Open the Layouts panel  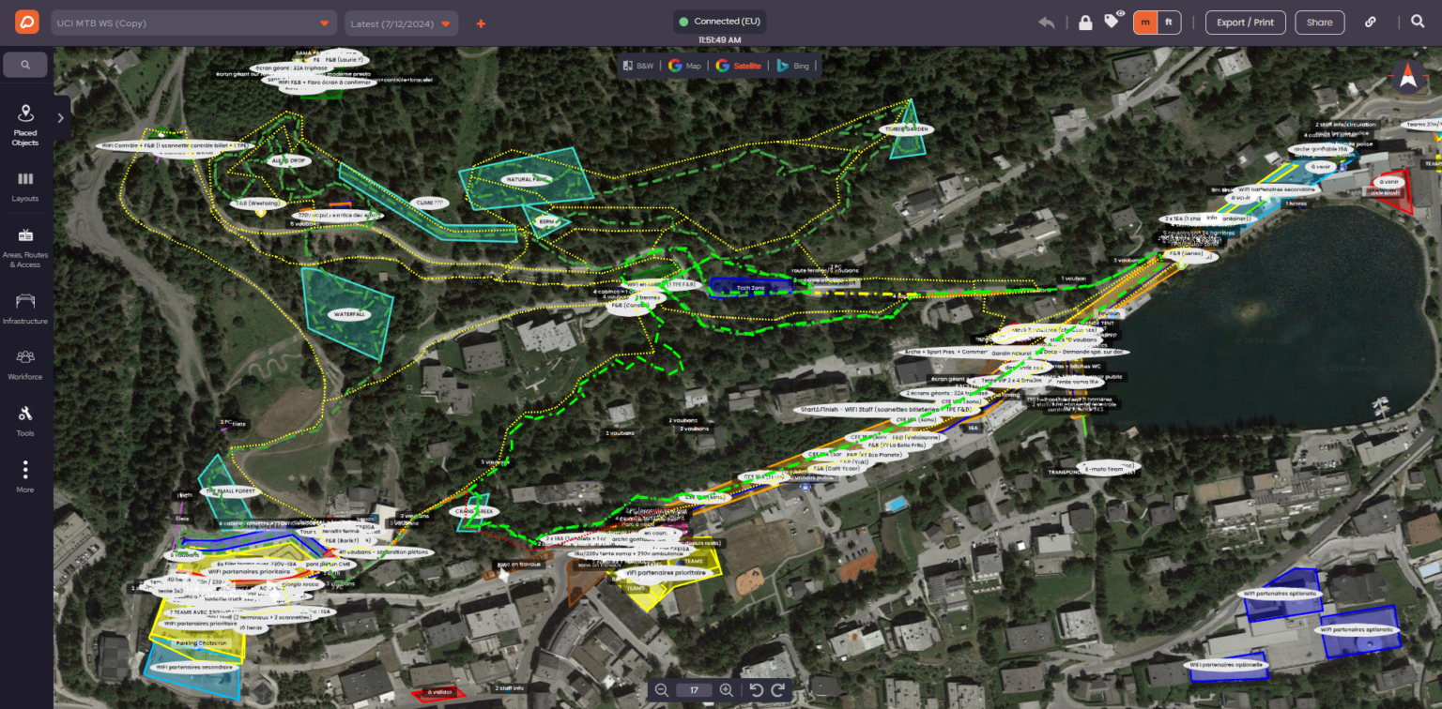click(25, 187)
